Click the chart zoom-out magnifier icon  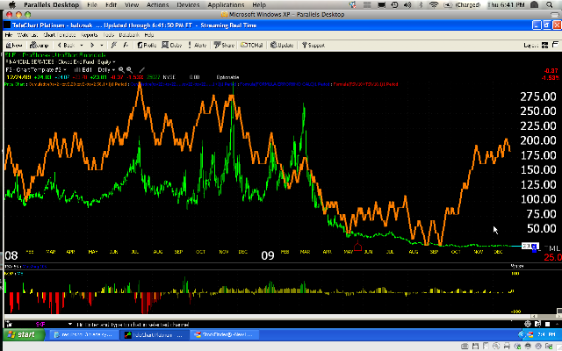[130, 70]
